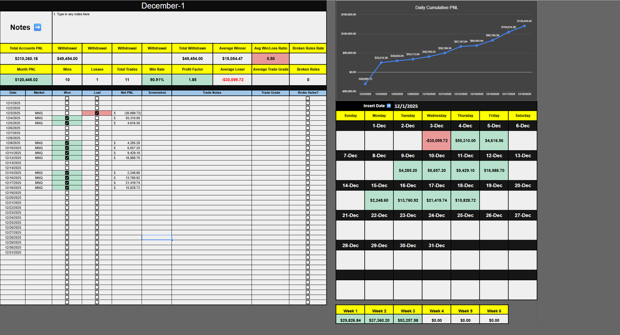Select the Trade Grade cell for 12/5/2025
The height and width of the screenshot is (335, 620).
tap(270, 123)
